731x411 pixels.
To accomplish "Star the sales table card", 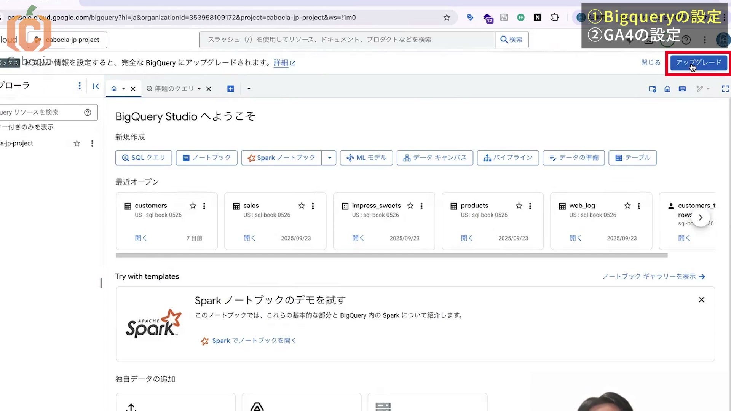I will point(302,206).
